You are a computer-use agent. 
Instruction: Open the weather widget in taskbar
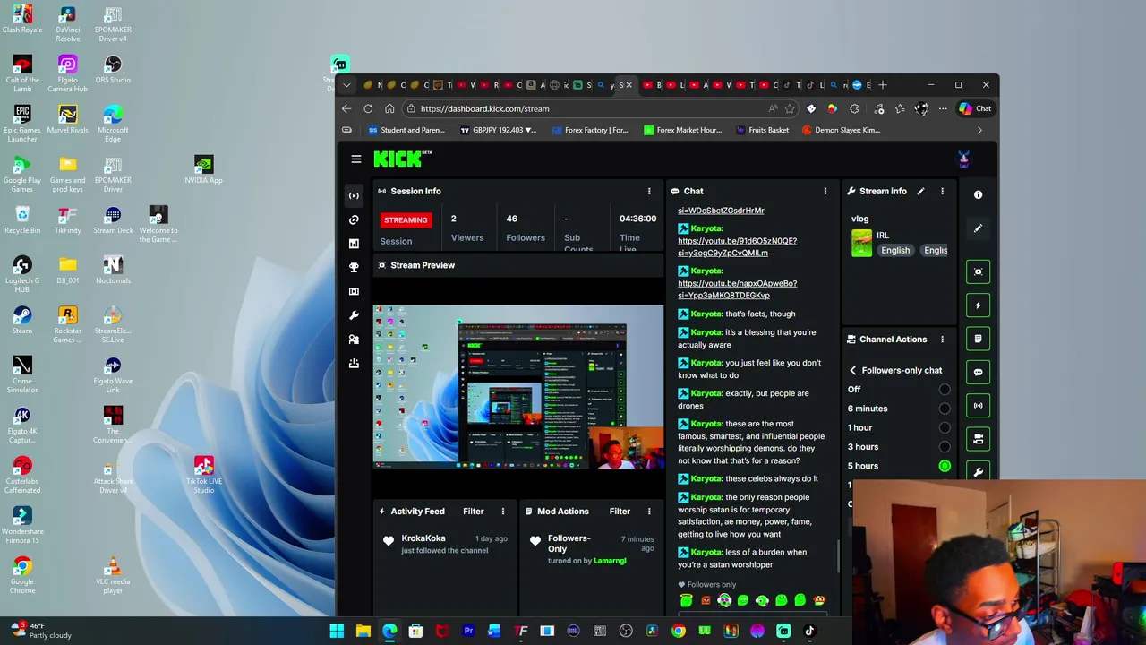click(40, 631)
